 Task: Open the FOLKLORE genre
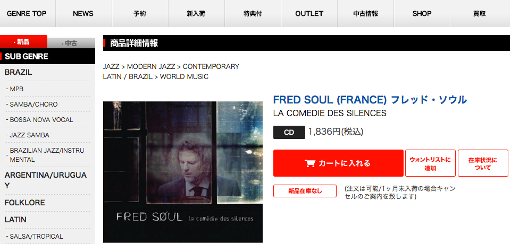[x=25, y=203]
